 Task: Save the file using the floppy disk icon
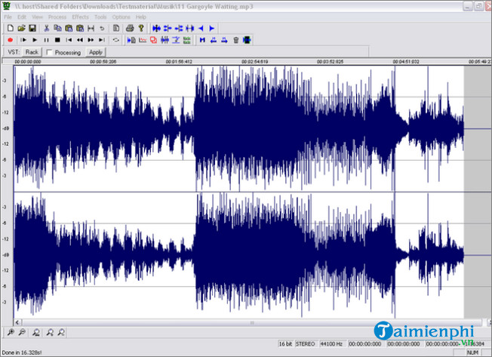32,28
